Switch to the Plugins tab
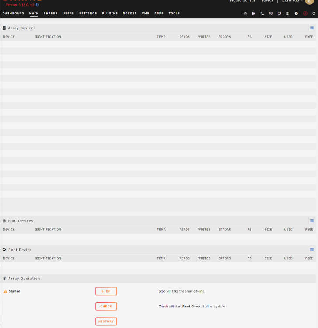Image resolution: width=318 pixels, height=328 pixels. tap(110, 14)
